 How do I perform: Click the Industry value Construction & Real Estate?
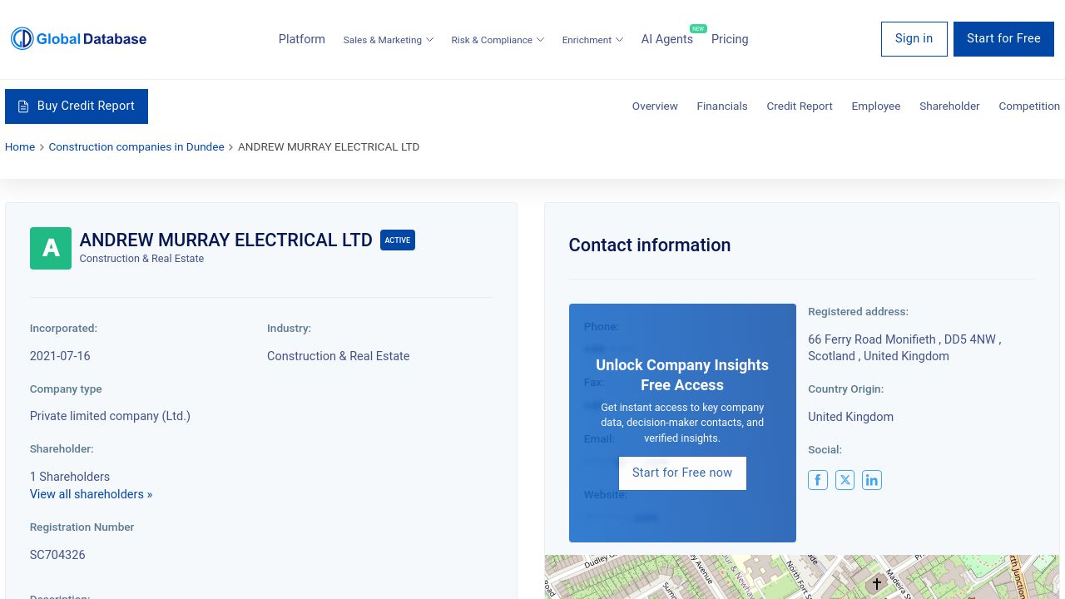pos(339,356)
